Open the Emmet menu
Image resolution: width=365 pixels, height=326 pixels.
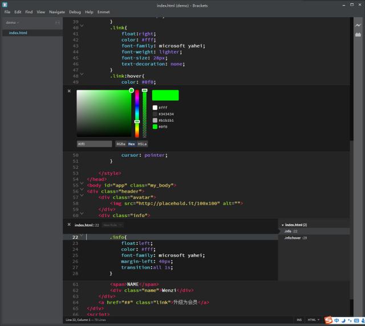tap(103, 12)
